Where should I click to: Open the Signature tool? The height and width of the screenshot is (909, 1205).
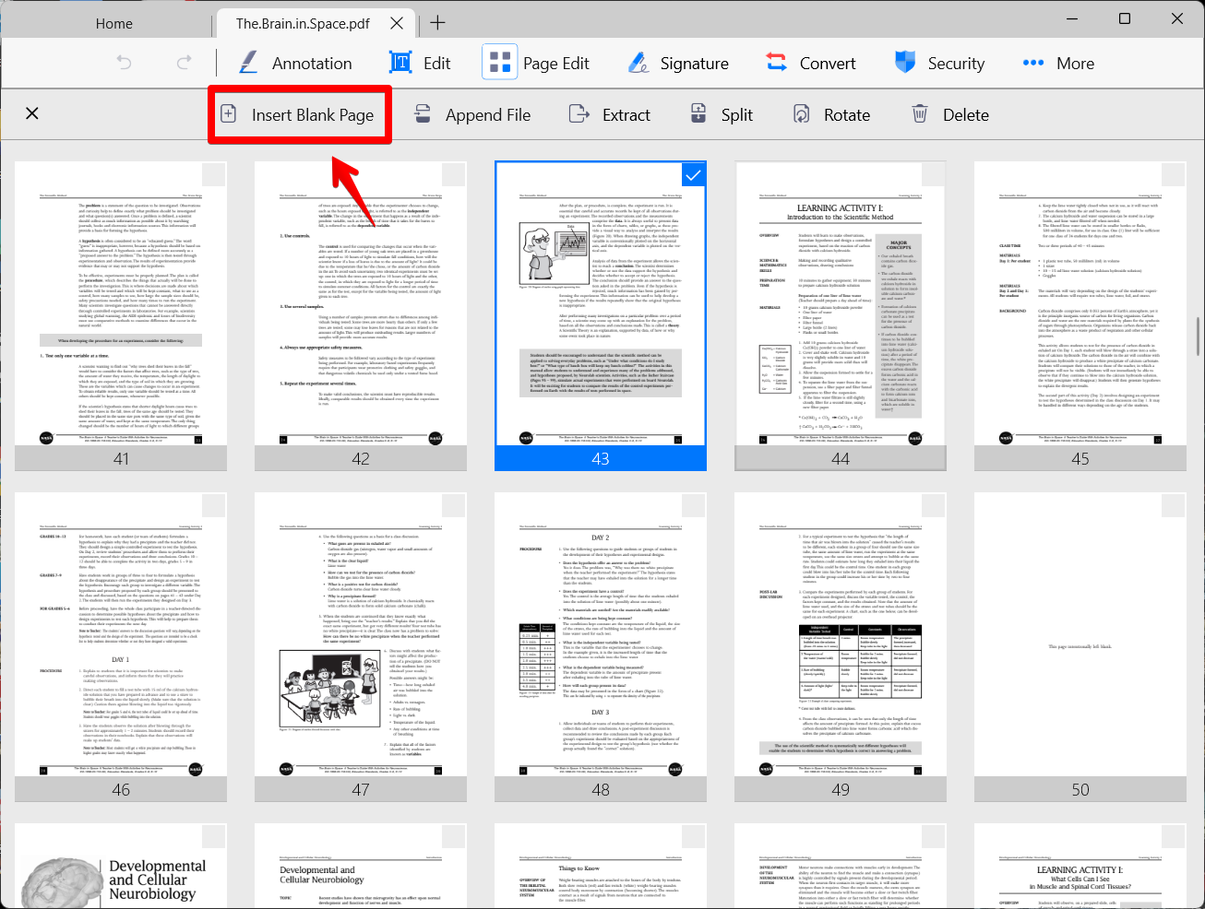[x=678, y=63]
